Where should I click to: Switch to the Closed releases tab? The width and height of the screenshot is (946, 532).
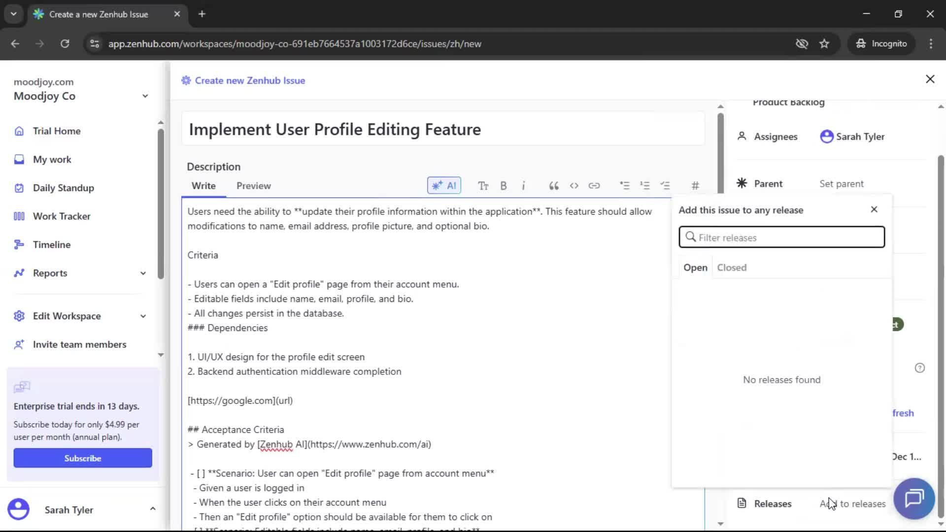pyautogui.click(x=732, y=267)
